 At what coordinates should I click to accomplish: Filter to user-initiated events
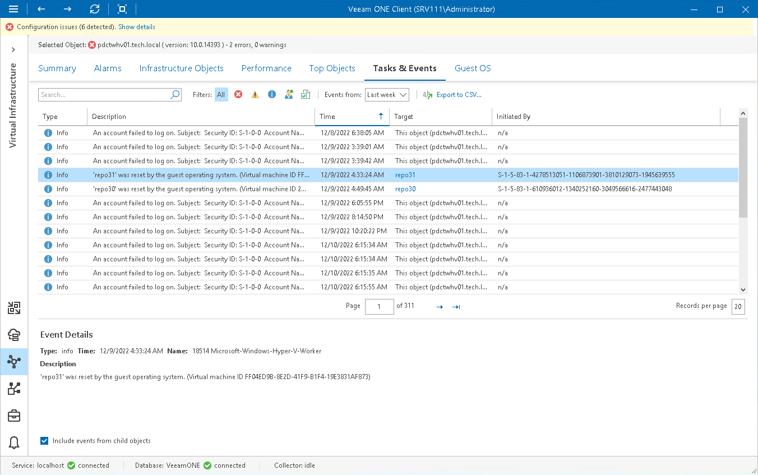point(289,94)
